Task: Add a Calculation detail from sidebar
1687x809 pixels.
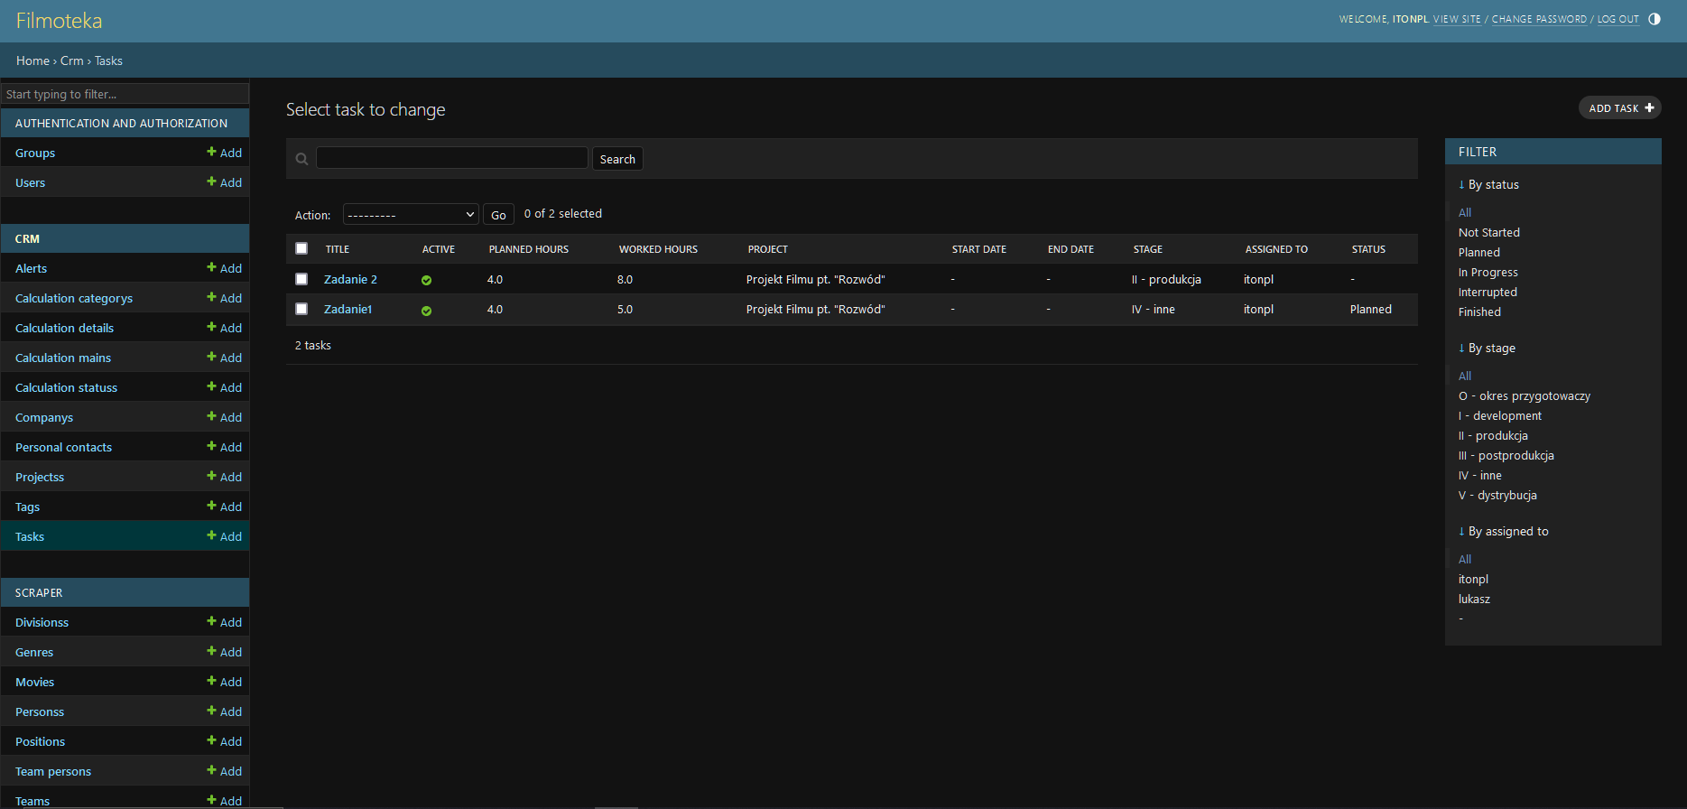Action: (224, 328)
